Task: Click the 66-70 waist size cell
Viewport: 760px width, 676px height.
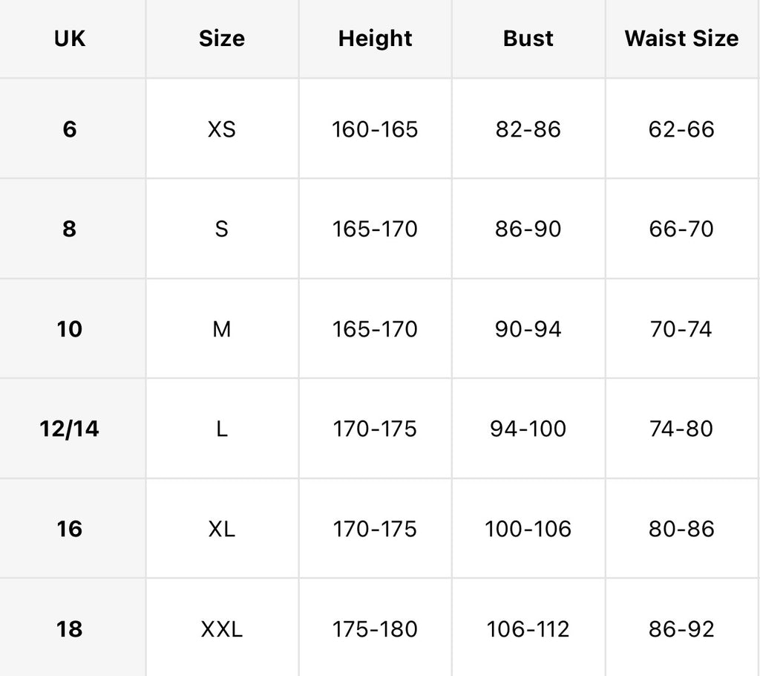Action: point(681,229)
